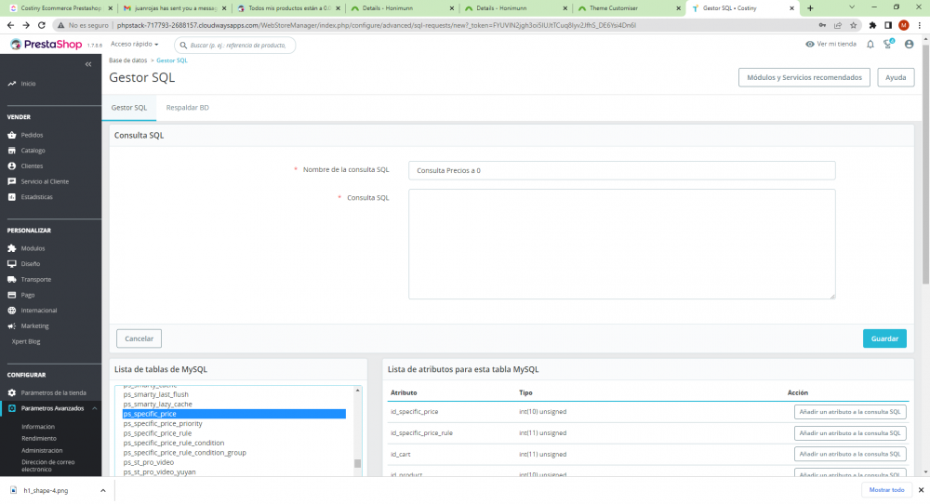Add id_specific_price attribute to the query
Screen dimensions: 930x504
pyautogui.click(x=850, y=412)
